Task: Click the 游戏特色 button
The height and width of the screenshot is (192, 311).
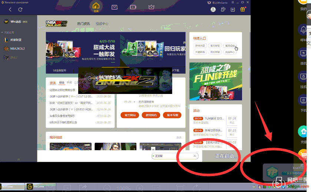Action: pos(151,115)
